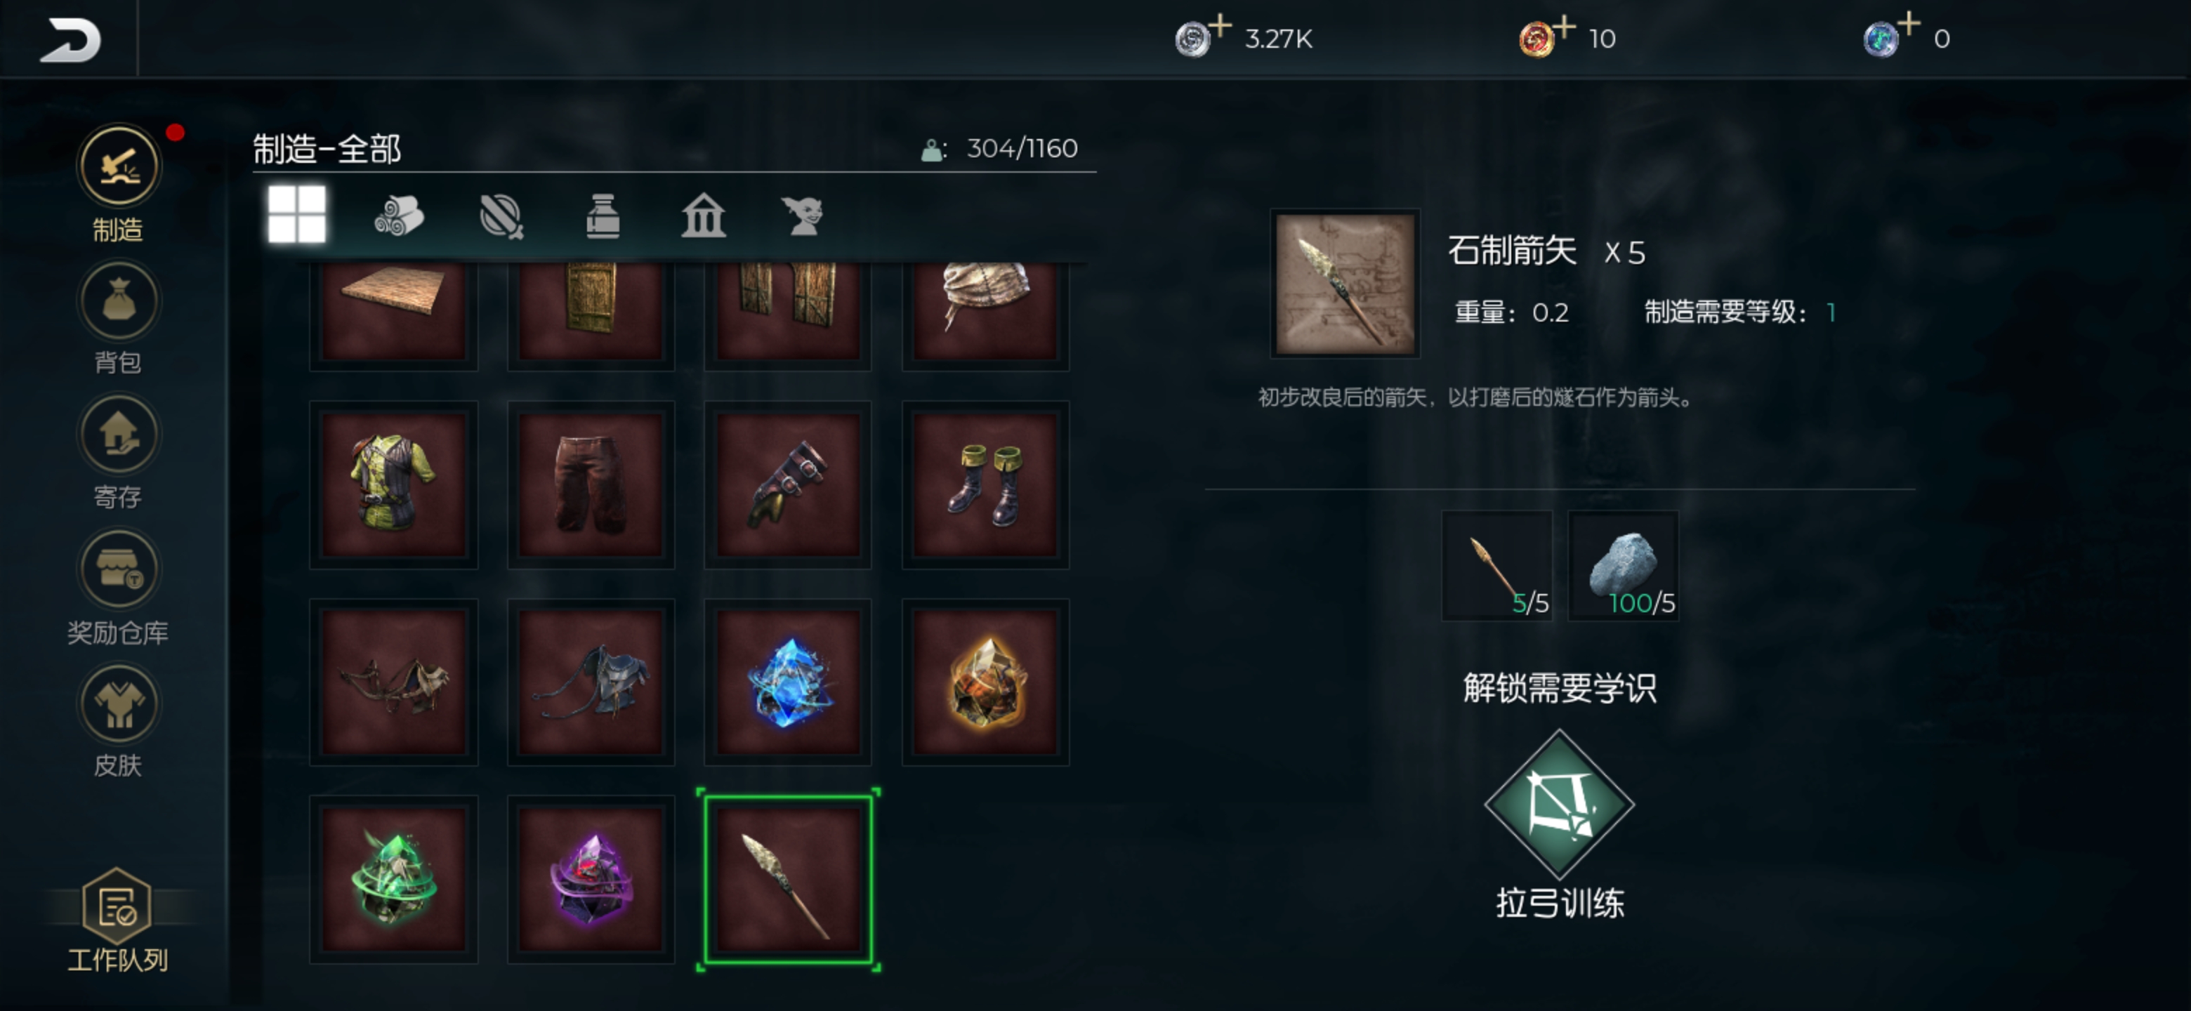Select the green striped shirt recipe
This screenshot has width=2191, height=1011.
(394, 484)
